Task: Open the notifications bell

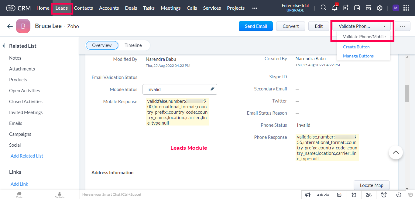Action: 334,8
